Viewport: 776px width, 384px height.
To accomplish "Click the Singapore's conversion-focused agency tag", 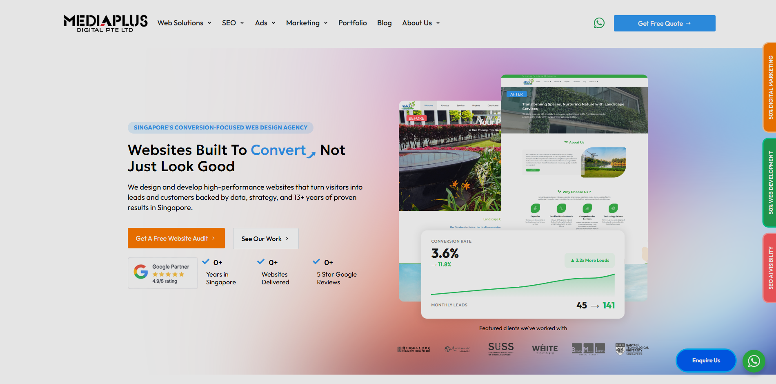I will tap(220, 127).
